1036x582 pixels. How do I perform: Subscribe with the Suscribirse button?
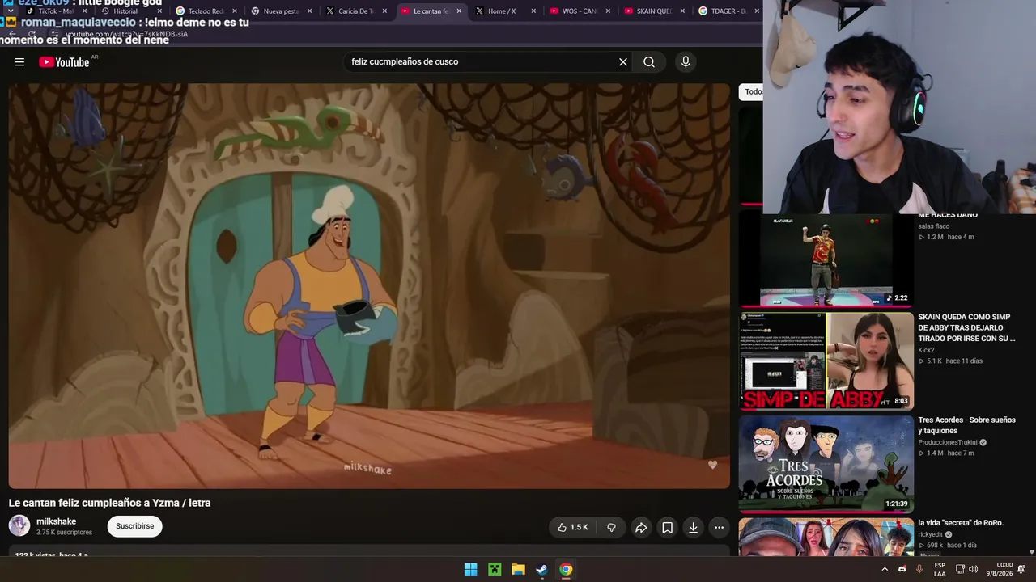(x=134, y=526)
